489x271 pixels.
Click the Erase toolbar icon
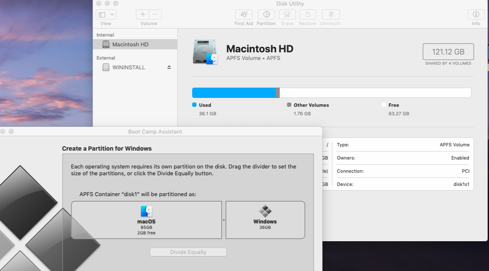[287, 14]
